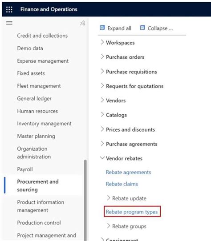This screenshot has height=241, width=211.
Task: Click the Finance and Operations title
Action: 49,9
